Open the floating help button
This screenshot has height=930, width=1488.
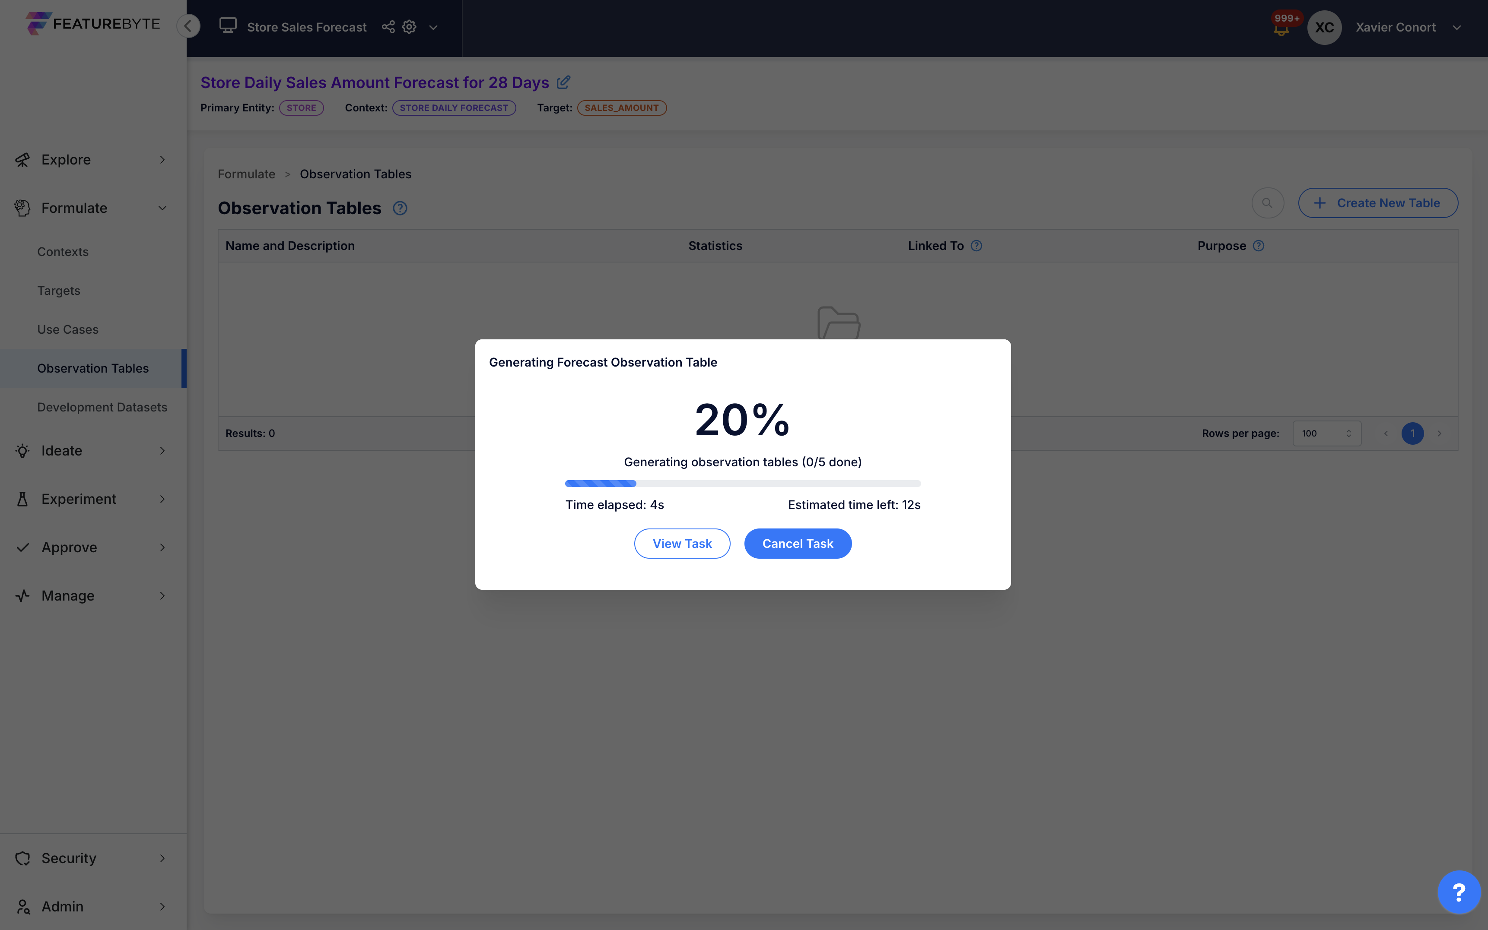[1459, 891]
